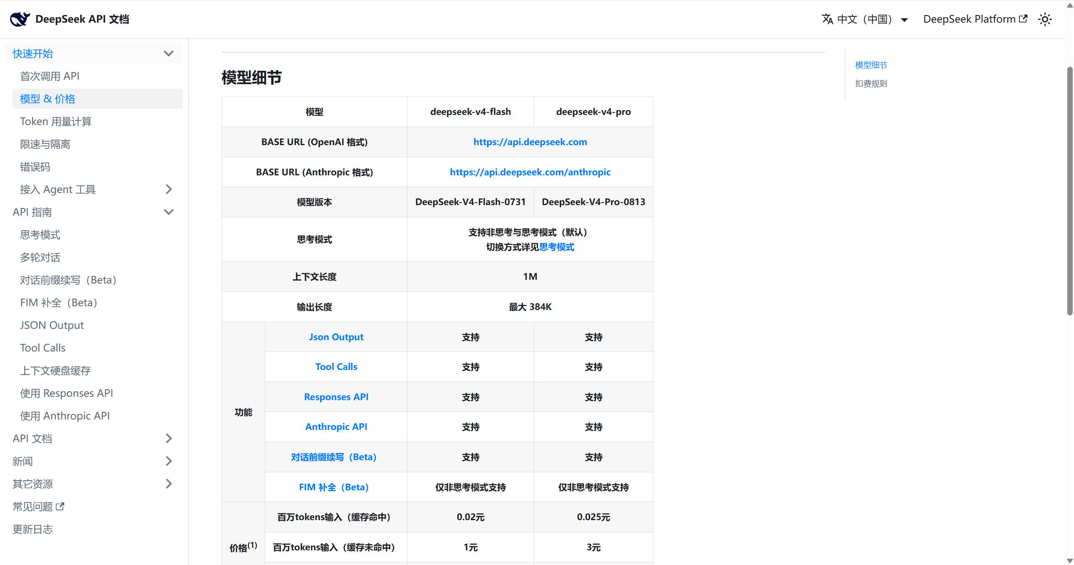Screen dimensions: 1074x565
Task: Click the deepseek-v4-flash column header
Action: tap(470, 112)
